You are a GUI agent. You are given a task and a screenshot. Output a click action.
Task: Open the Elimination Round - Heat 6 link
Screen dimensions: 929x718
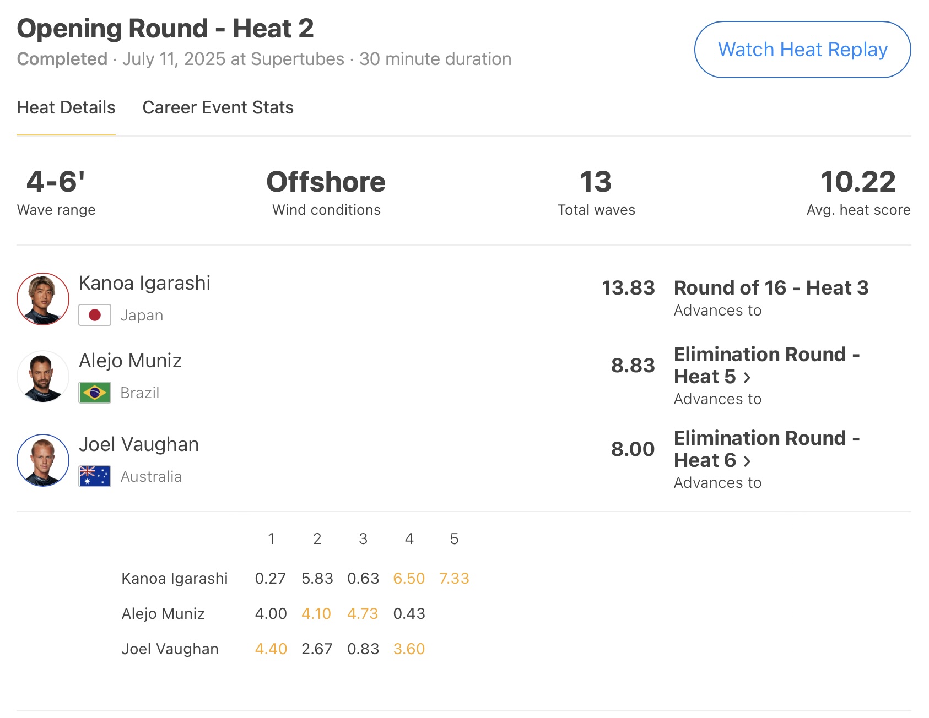click(766, 439)
